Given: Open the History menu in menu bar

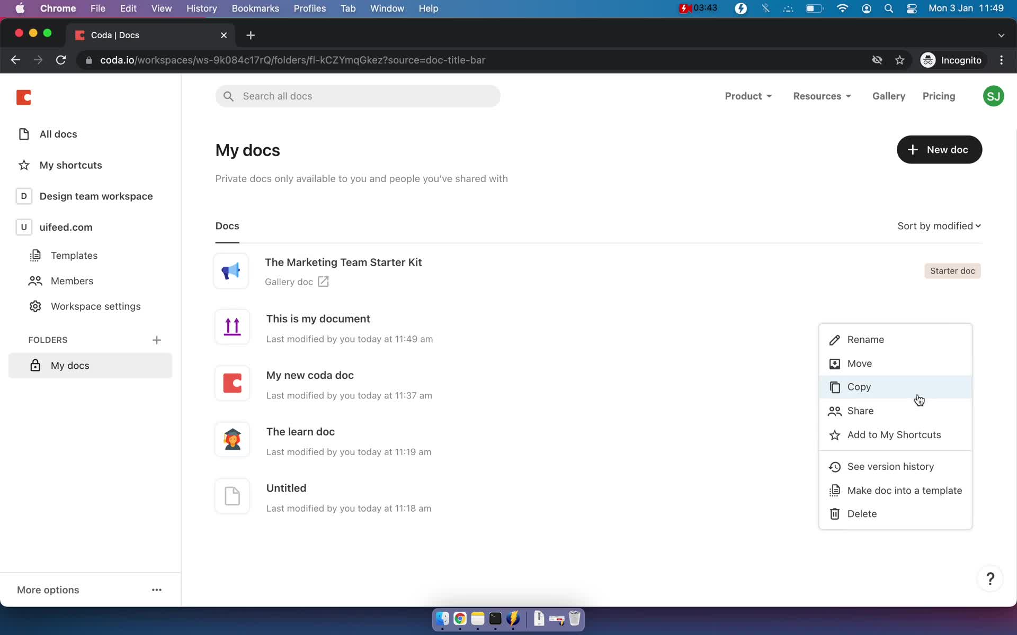Looking at the screenshot, I should [201, 8].
